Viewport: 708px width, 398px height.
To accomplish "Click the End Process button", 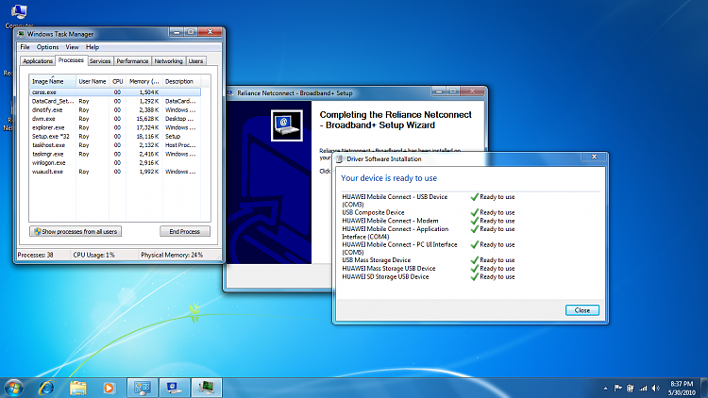I will coord(185,231).
